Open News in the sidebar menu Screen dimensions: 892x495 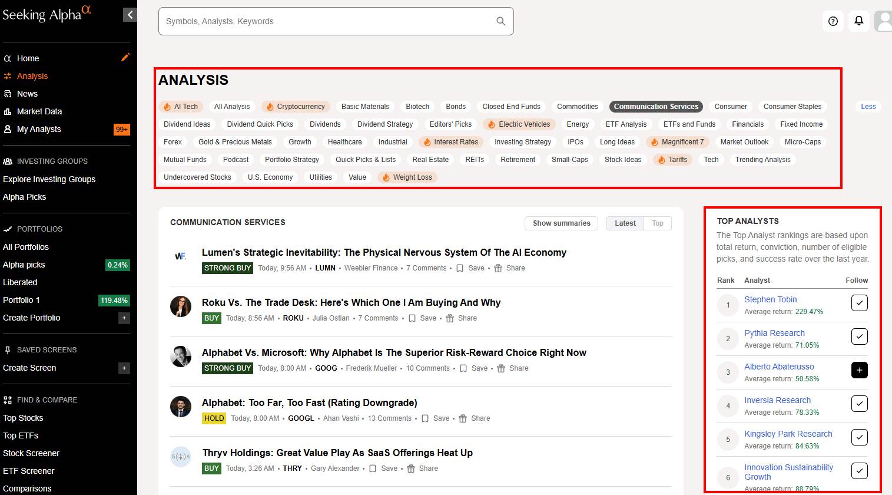click(27, 94)
